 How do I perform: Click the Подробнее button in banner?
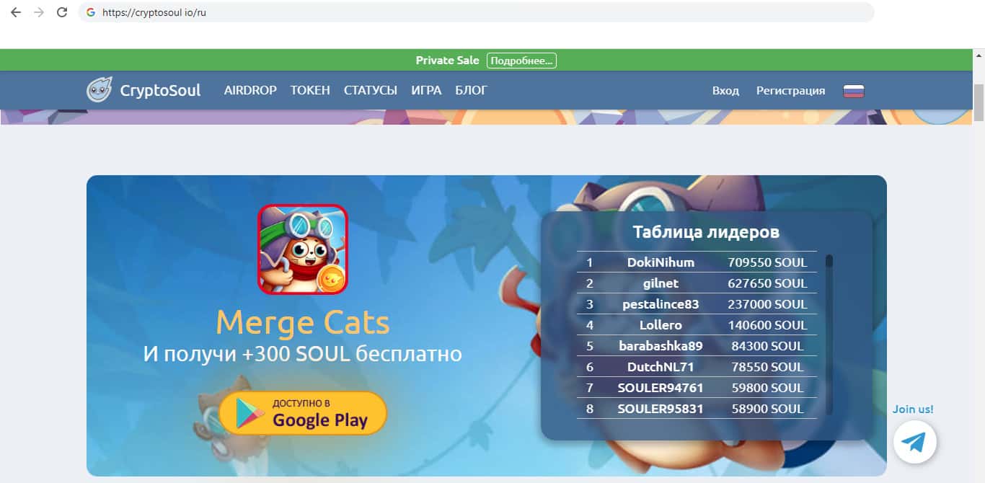pos(521,61)
